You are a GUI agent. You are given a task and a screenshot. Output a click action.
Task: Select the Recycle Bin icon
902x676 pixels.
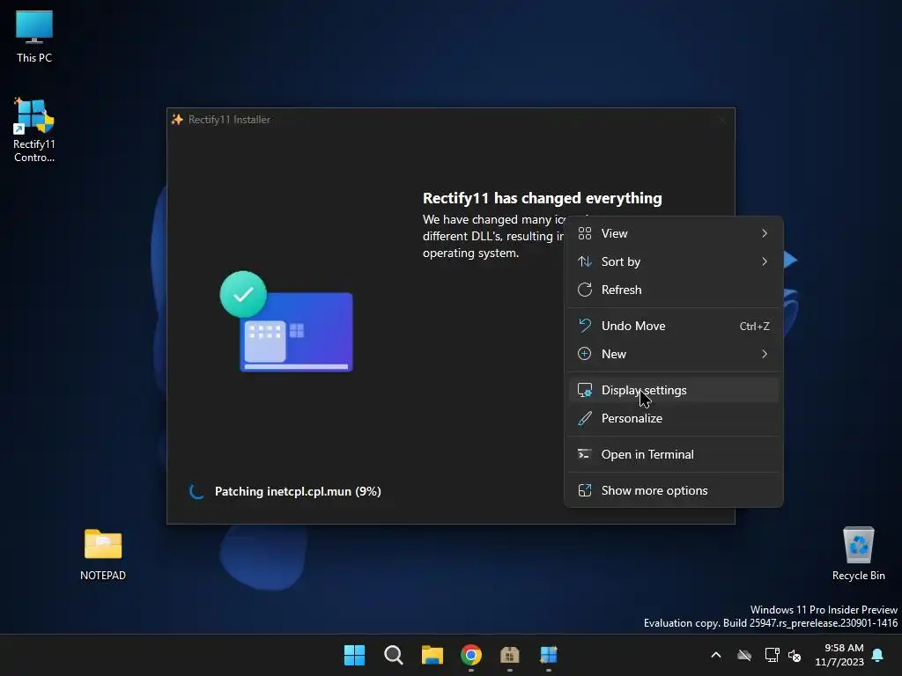tap(858, 554)
